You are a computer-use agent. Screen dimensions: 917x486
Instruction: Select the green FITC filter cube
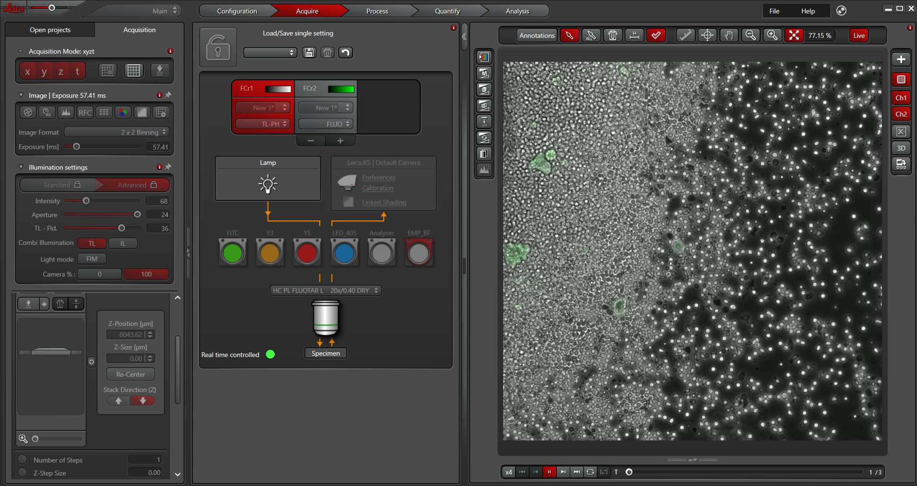coord(233,253)
